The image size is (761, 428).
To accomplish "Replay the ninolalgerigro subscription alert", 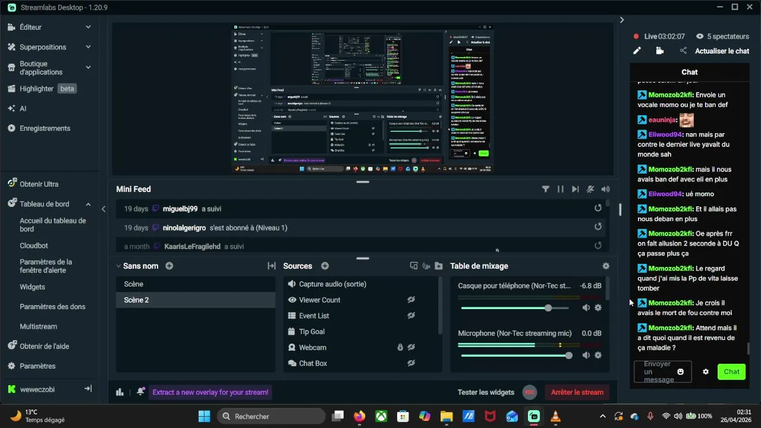I will click(598, 226).
